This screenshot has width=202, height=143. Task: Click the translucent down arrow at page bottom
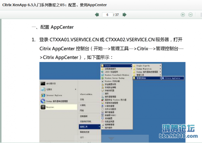click(x=111, y=139)
